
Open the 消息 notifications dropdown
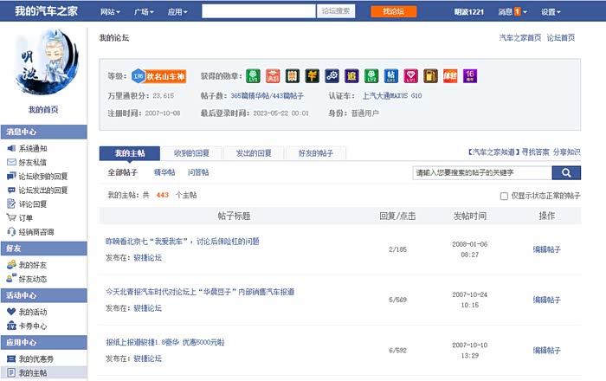(x=511, y=12)
